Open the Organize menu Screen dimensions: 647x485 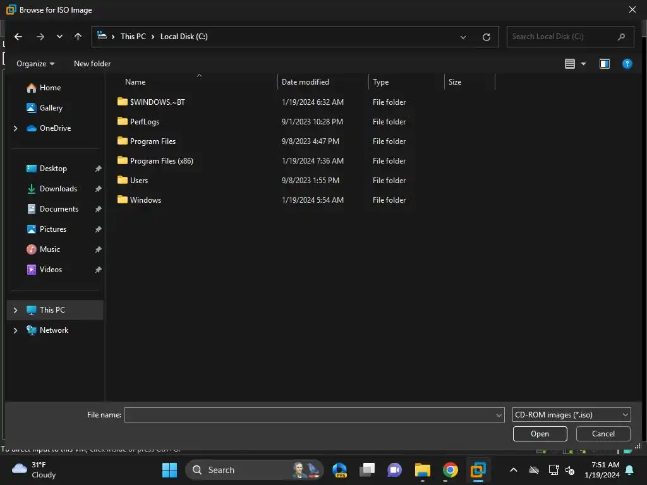point(35,64)
